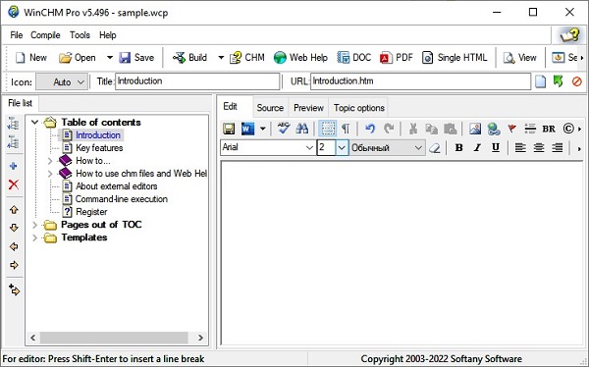Save the project with Save button
Image resolution: width=589 pixels, height=367 pixels.
pos(136,58)
